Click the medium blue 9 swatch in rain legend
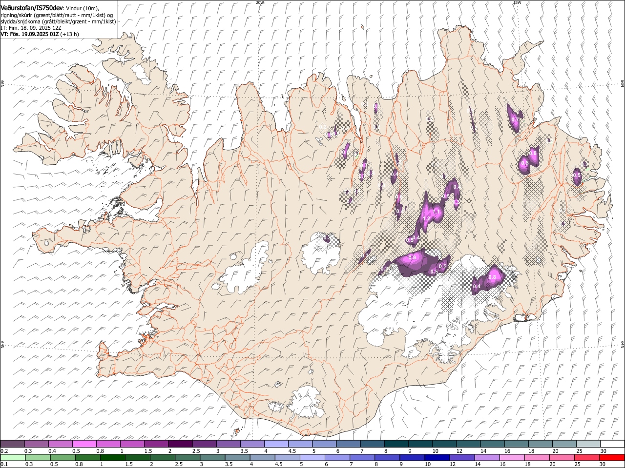The height and width of the screenshot is (468, 625). pyautogui.click(x=412, y=457)
